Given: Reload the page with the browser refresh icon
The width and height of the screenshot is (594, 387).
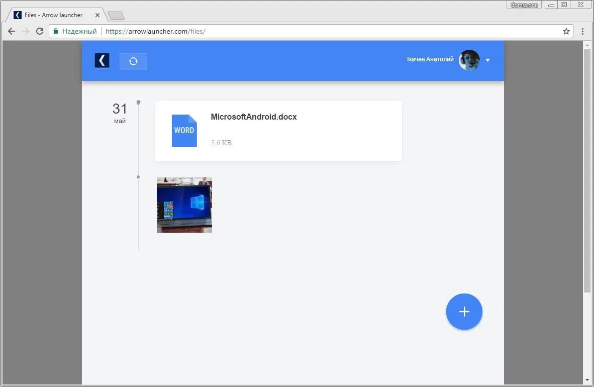Looking at the screenshot, I should coord(39,31).
